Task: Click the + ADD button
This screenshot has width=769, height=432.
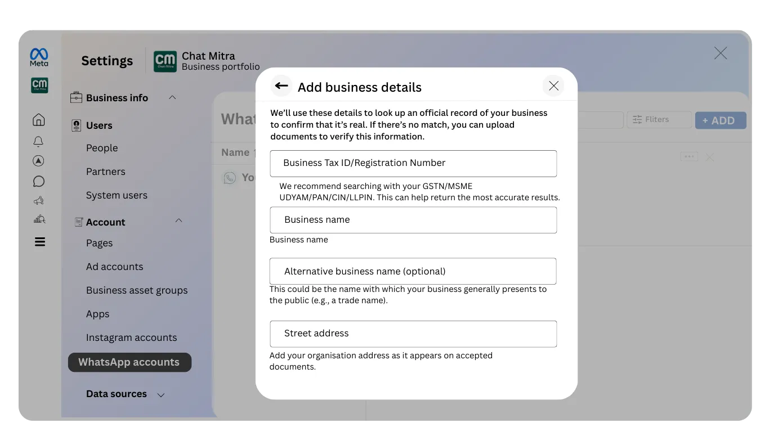Action: 721,120
